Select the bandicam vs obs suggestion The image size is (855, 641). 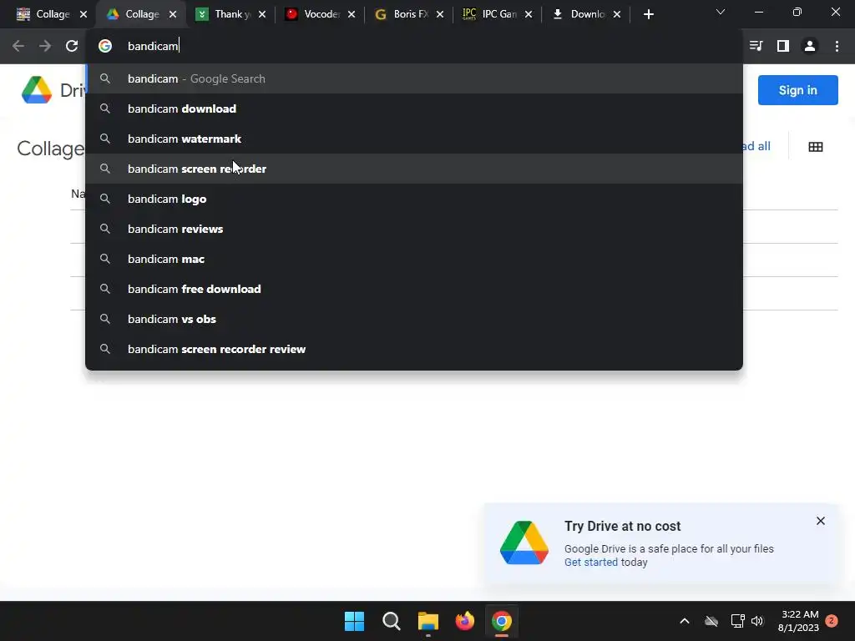tap(414, 318)
